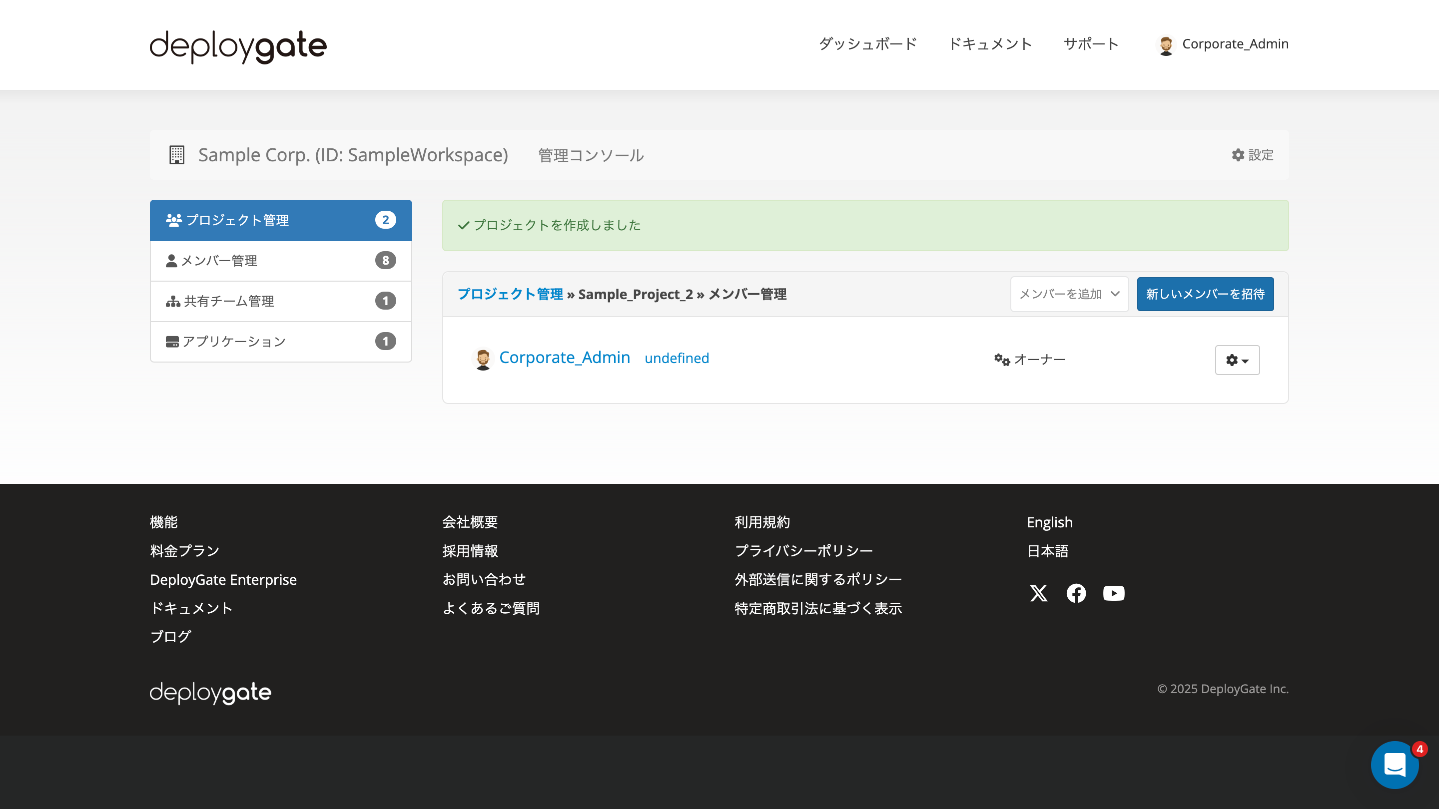Open 機能 footer link
This screenshot has width=1439, height=809.
coord(163,522)
